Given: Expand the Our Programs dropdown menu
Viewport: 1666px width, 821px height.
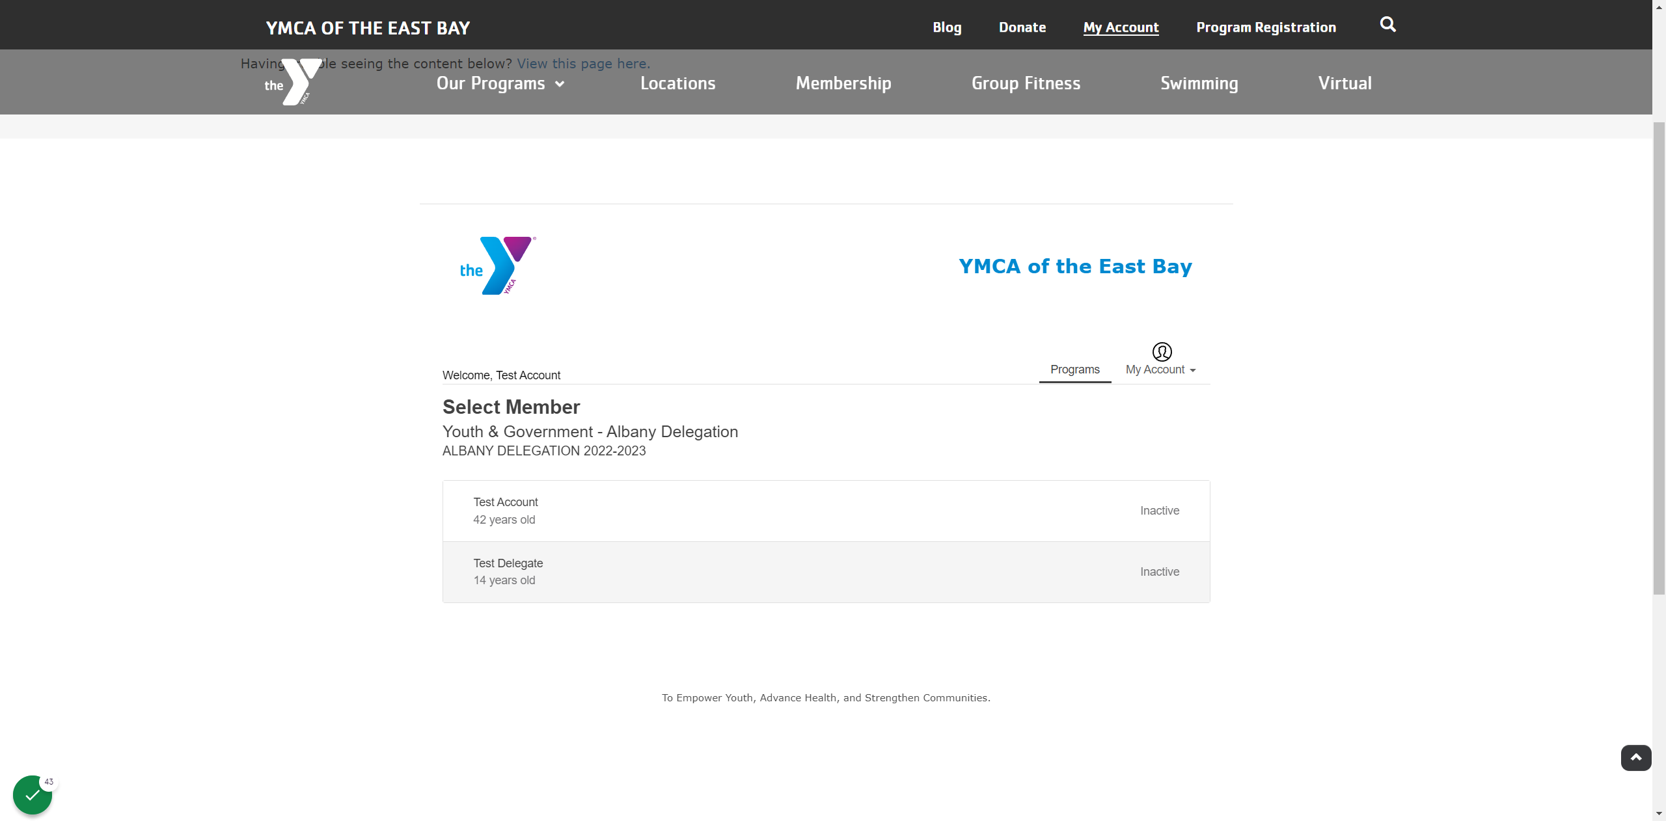Looking at the screenshot, I should click(500, 83).
